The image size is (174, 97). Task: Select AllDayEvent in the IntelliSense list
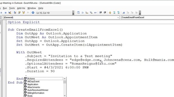[x=33, y=81]
